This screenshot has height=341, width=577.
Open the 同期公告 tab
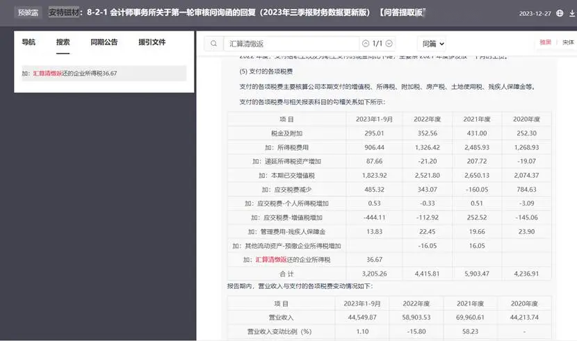pyautogui.click(x=104, y=42)
